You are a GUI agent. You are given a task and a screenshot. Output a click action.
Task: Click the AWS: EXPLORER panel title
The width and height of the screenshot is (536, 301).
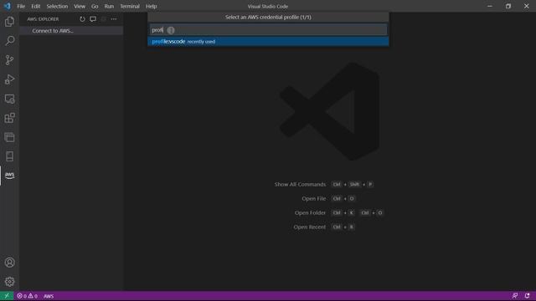click(43, 19)
